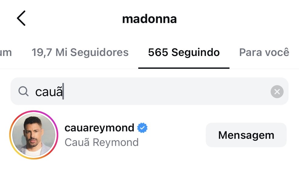Clear the search with the X icon
This screenshot has height=183, width=299.
click(277, 91)
